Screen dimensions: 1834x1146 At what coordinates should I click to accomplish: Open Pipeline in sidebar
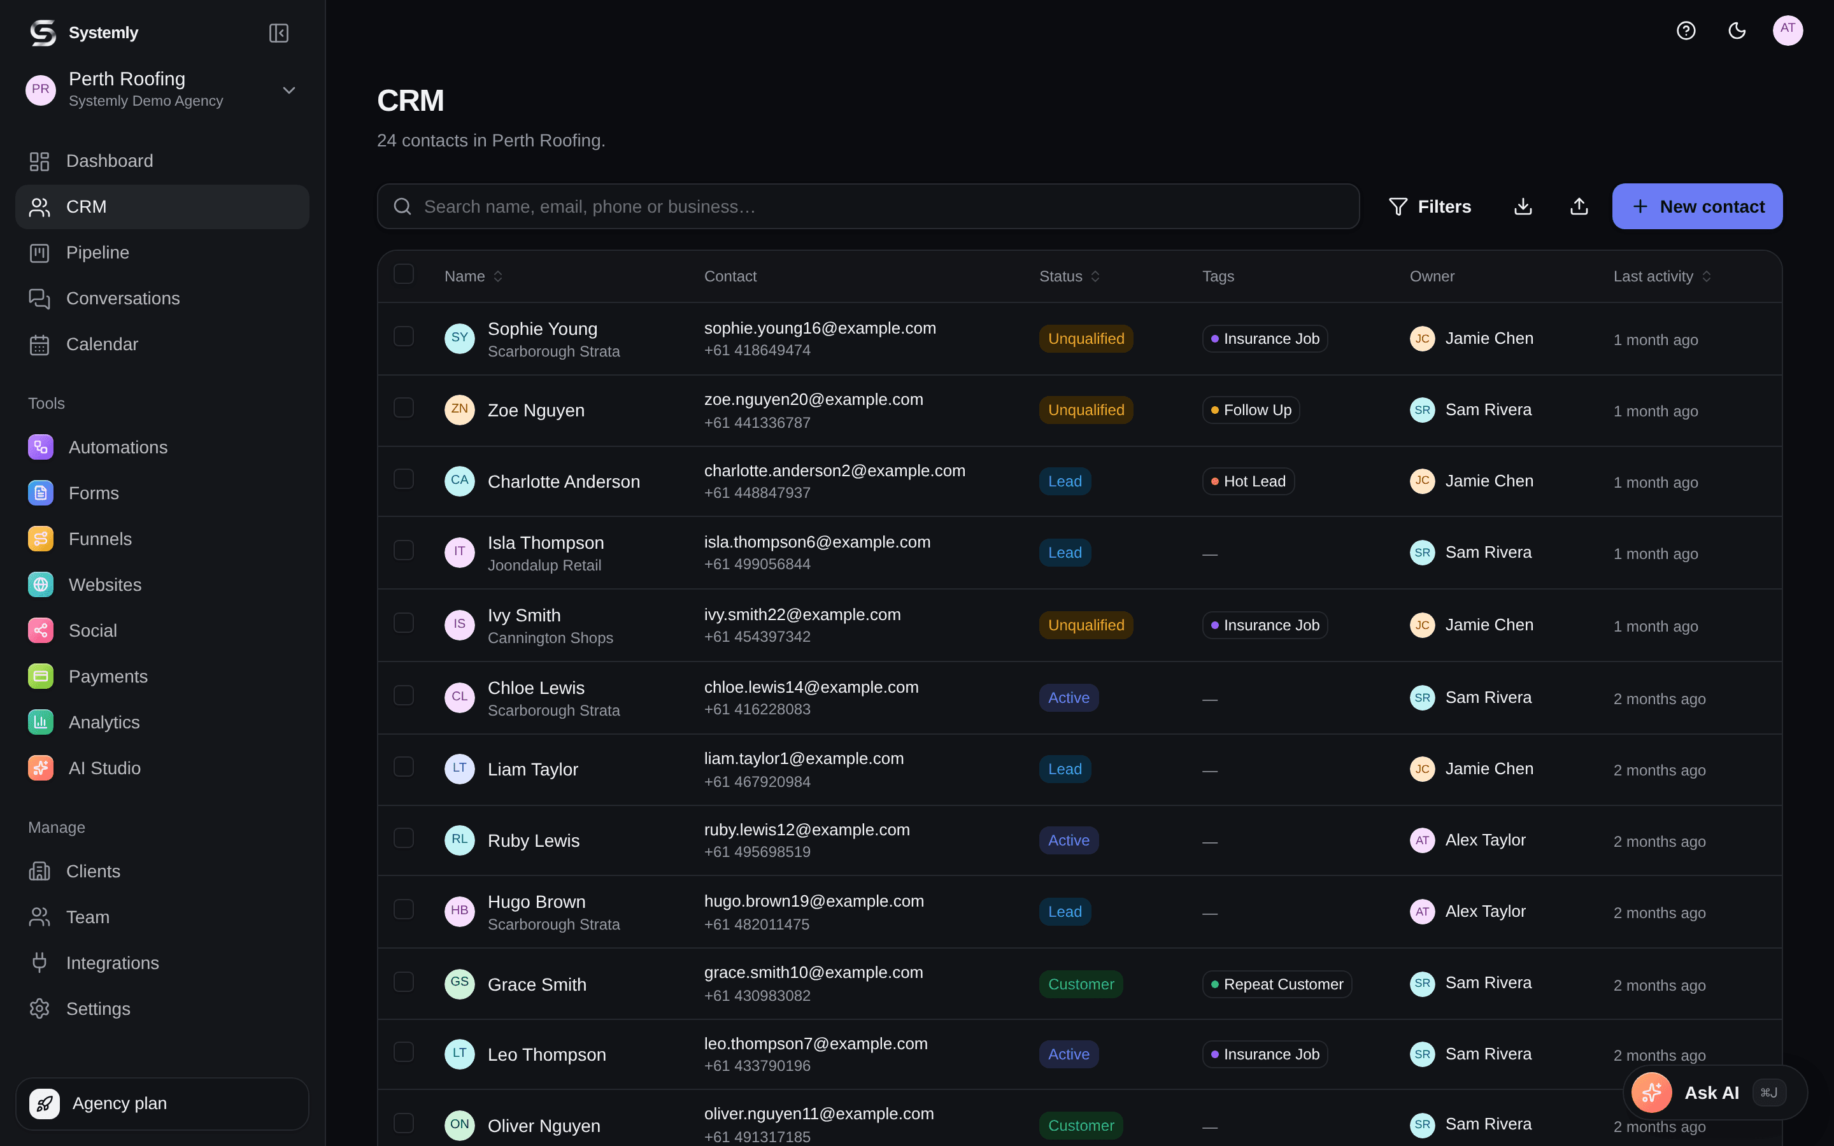click(162, 252)
